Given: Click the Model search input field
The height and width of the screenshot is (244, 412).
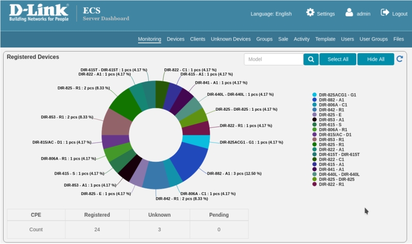Looking at the screenshot, I should coord(273,59).
